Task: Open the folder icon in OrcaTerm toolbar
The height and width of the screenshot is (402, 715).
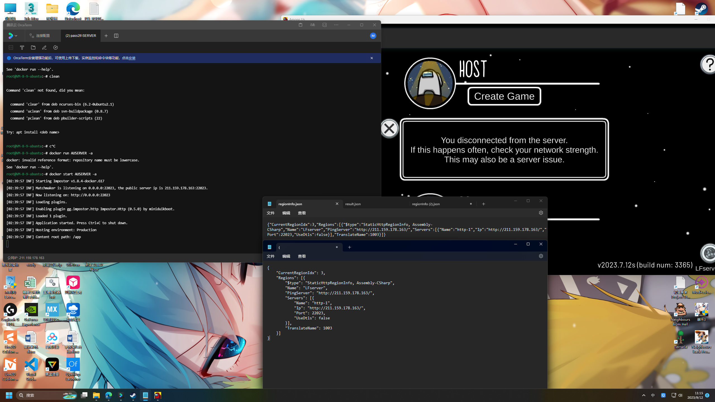Action: [33, 47]
